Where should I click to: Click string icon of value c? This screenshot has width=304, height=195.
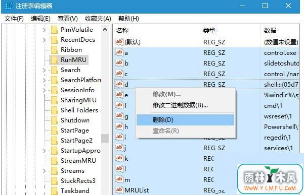(x=119, y=74)
